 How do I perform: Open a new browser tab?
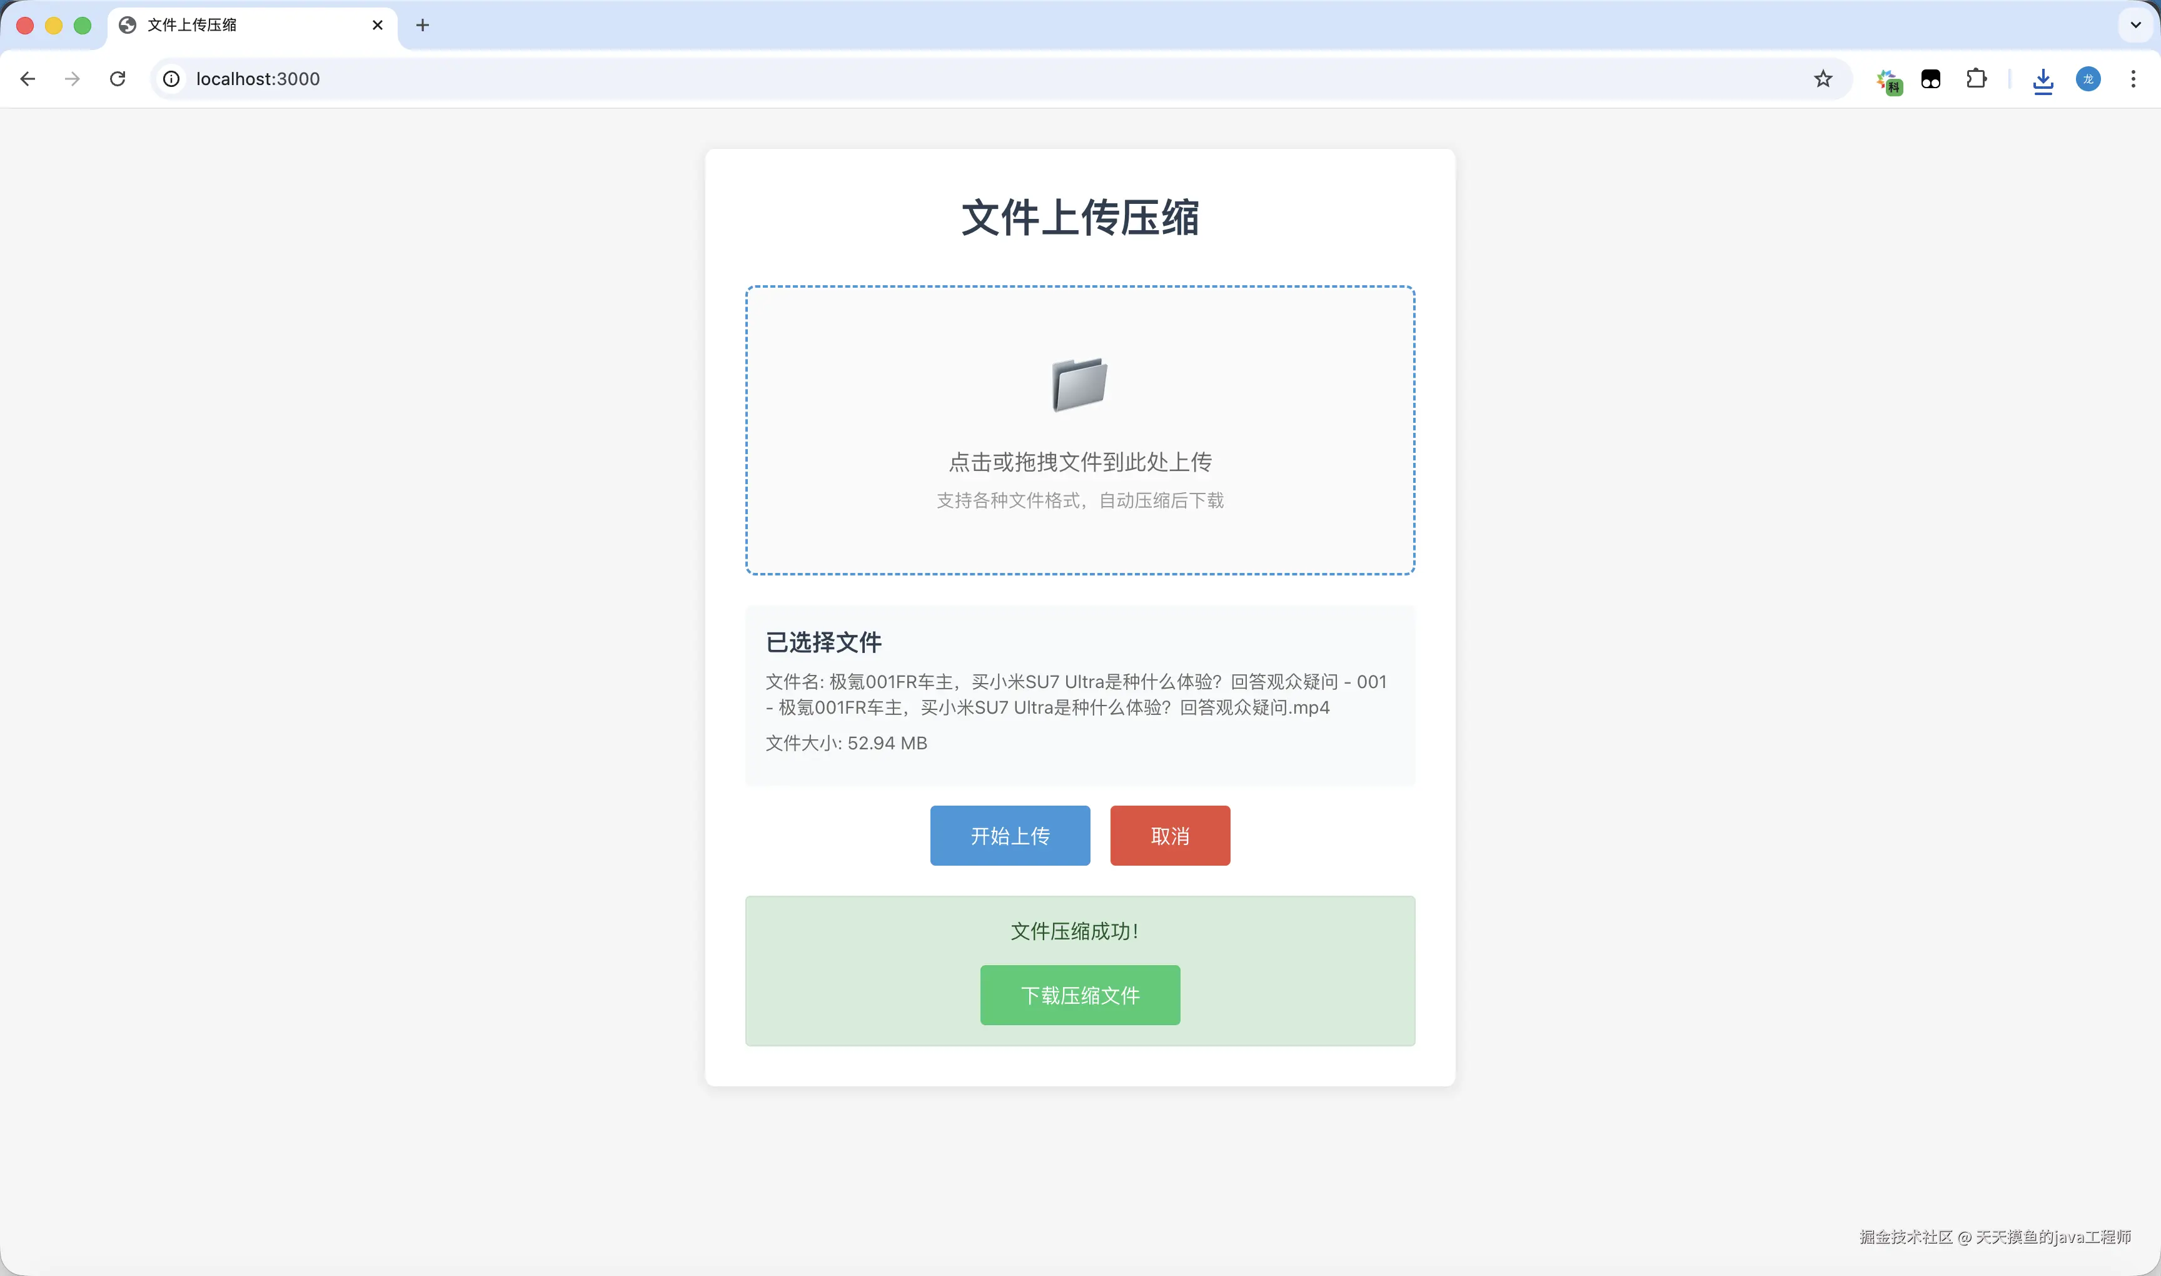pyautogui.click(x=422, y=25)
